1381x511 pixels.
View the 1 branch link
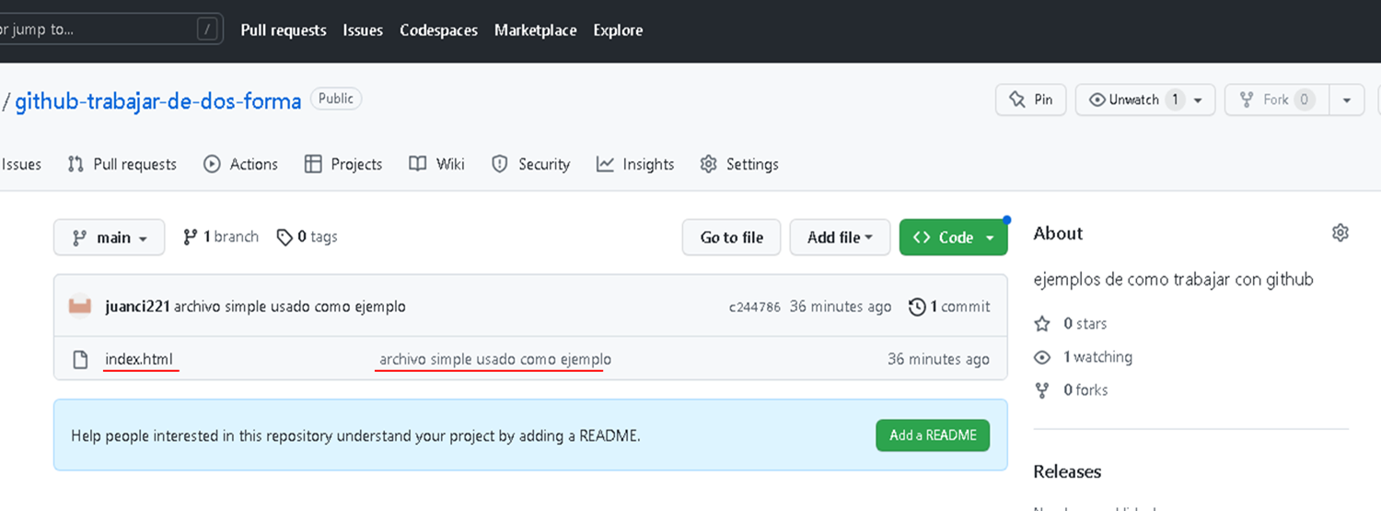click(x=221, y=237)
